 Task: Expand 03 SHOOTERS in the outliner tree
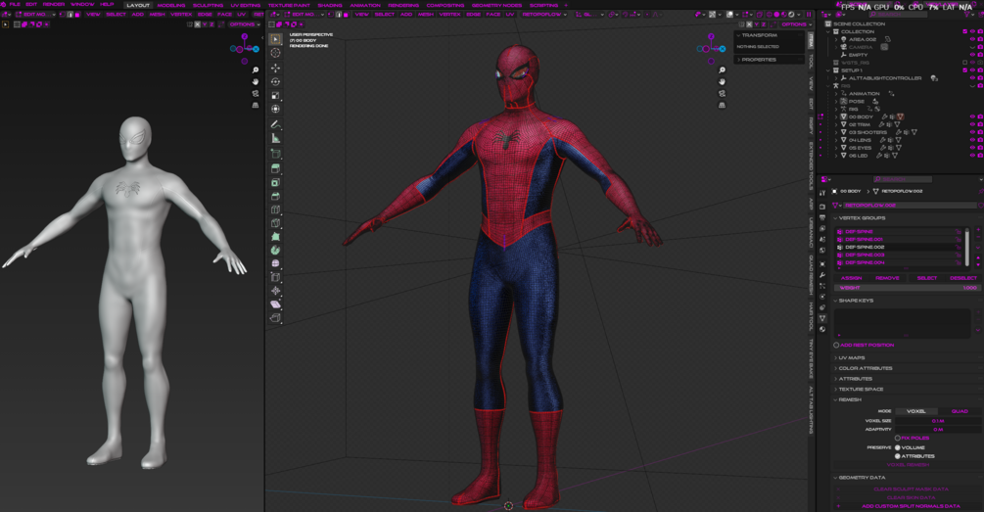(x=836, y=132)
